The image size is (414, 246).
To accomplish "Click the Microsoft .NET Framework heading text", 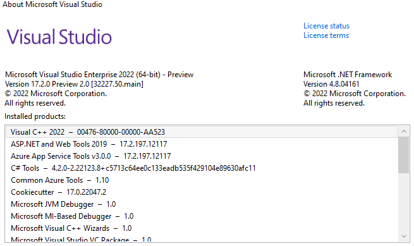I will (x=348, y=75).
